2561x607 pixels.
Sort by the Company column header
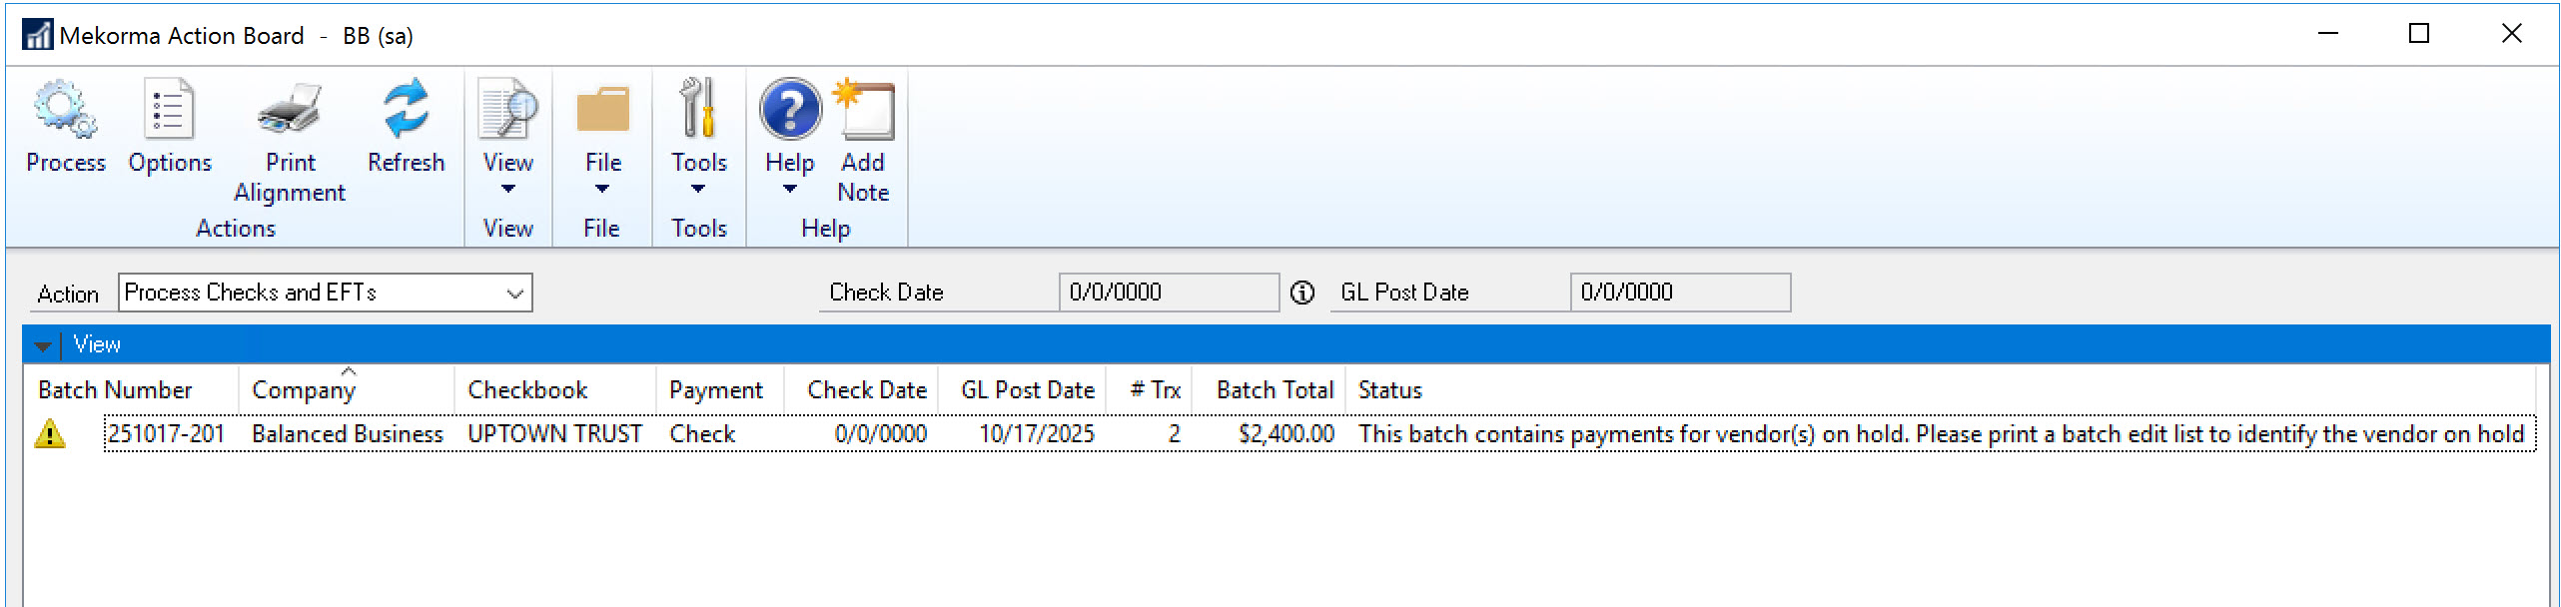point(304,390)
